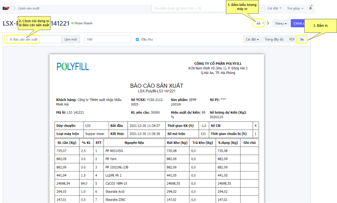337x203 pixels.
Task: Click Trang đầy đủ button
Action: click(274, 39)
